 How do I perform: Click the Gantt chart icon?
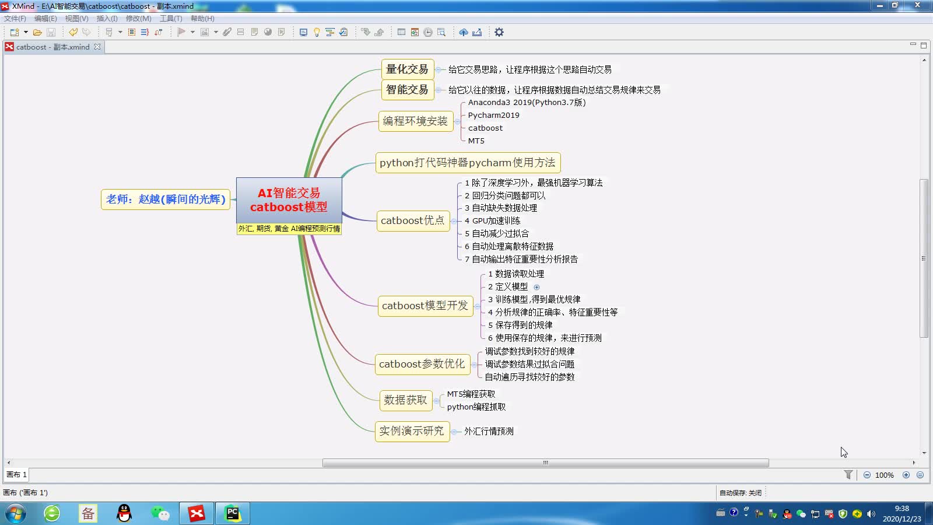[330, 32]
